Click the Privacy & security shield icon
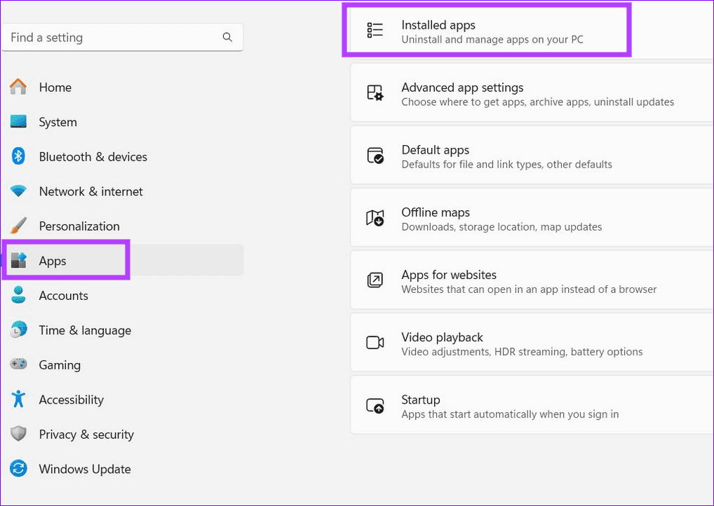The image size is (714, 506). click(18, 435)
